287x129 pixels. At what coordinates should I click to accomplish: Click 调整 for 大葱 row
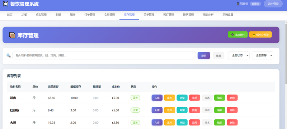tap(182, 123)
